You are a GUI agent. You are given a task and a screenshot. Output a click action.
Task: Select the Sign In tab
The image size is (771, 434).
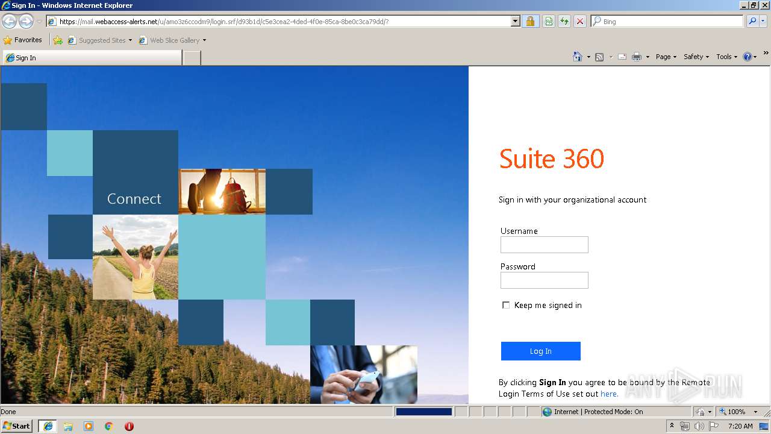coord(92,58)
